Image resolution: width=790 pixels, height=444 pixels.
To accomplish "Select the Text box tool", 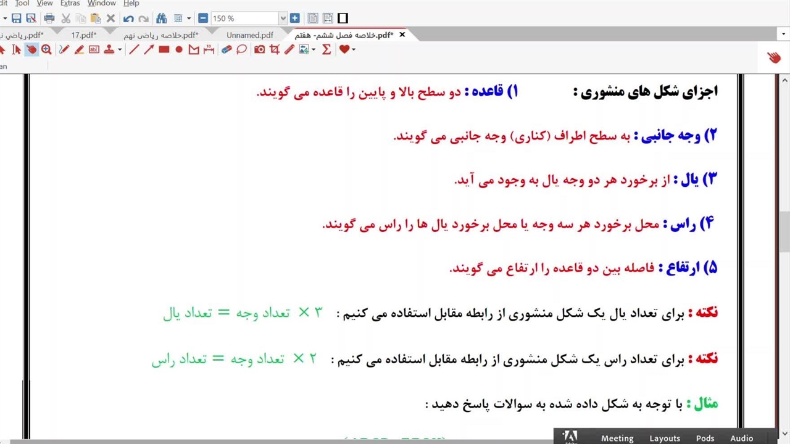I will (94, 50).
